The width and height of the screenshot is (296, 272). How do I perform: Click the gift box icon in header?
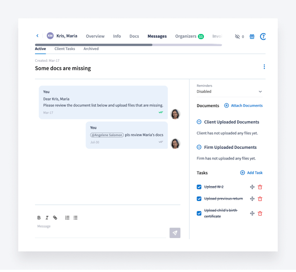click(x=252, y=37)
